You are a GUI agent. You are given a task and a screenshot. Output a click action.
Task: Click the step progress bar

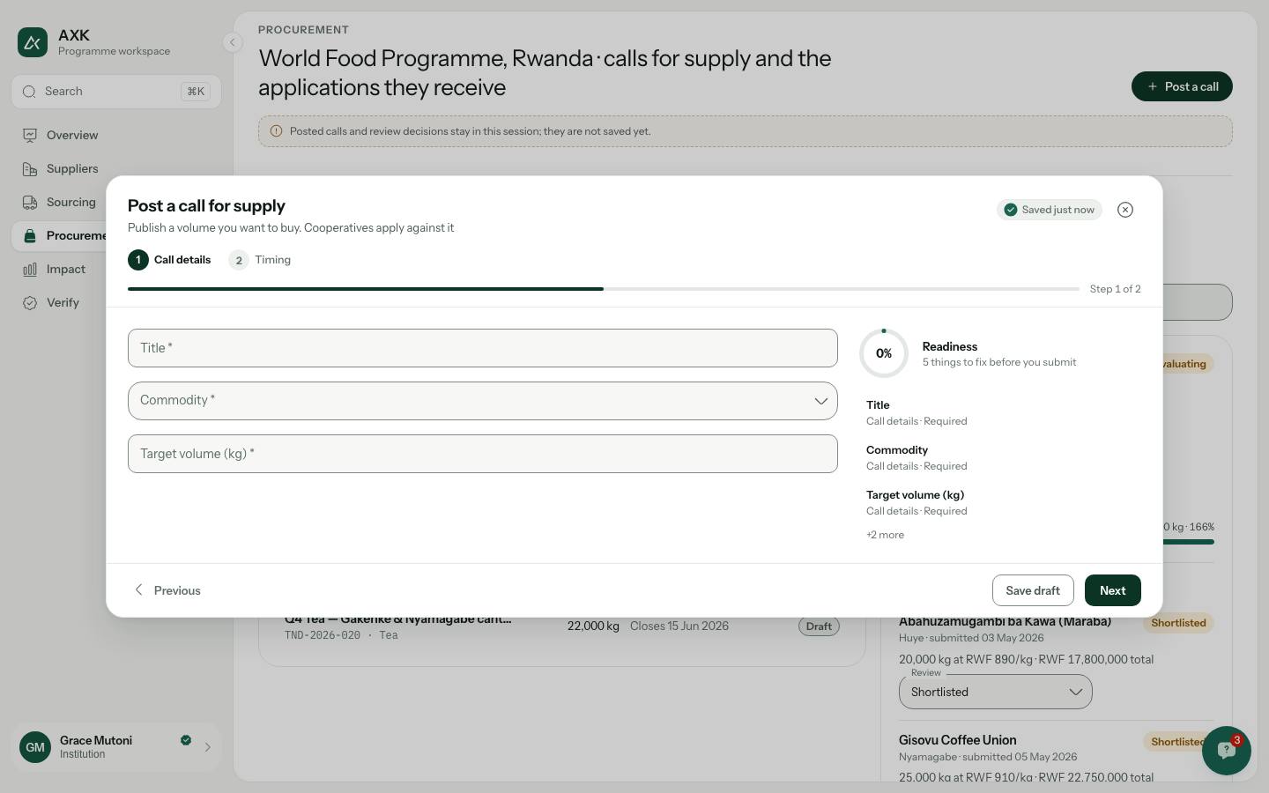[604, 289]
